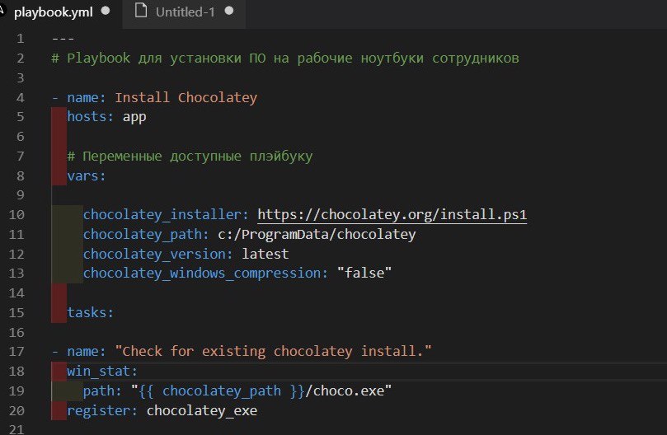
Task: Click the 'win_stat:' key
Action: pos(102,372)
